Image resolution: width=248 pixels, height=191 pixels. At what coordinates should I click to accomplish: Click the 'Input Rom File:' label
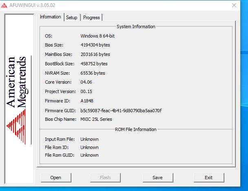pyautogui.click(x=60, y=139)
